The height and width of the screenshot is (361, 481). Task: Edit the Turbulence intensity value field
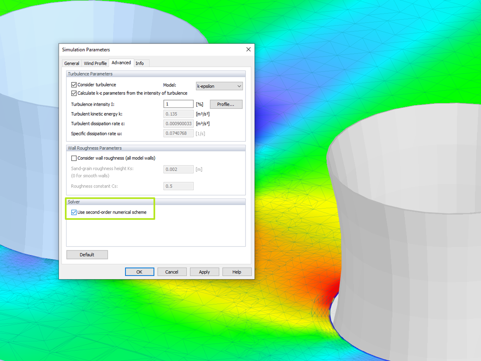178,104
